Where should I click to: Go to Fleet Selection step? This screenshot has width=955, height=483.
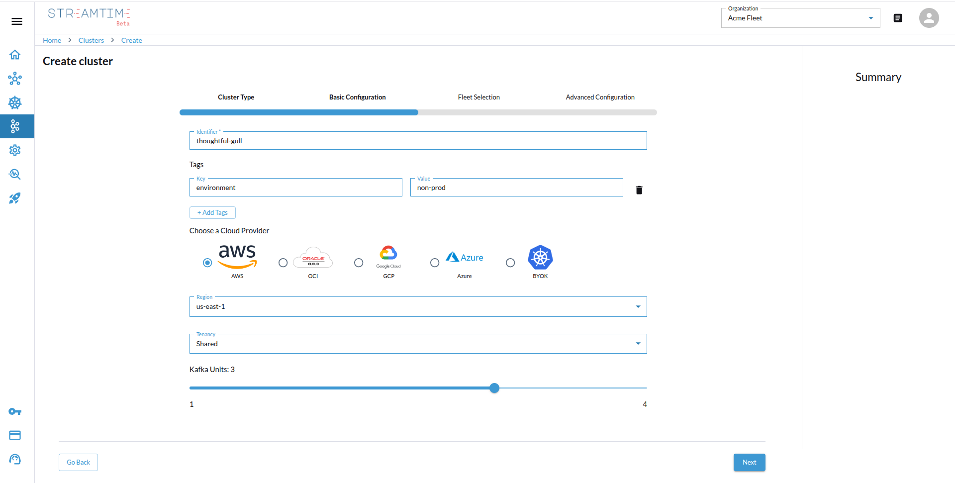[x=478, y=97]
